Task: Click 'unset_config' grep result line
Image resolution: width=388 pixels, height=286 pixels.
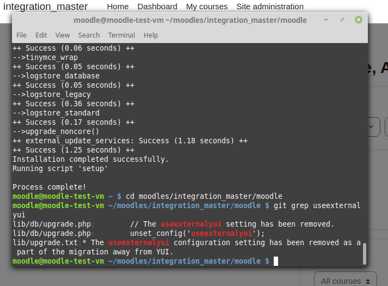Action: (139, 233)
